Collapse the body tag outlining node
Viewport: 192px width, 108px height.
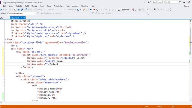coord(4,43)
